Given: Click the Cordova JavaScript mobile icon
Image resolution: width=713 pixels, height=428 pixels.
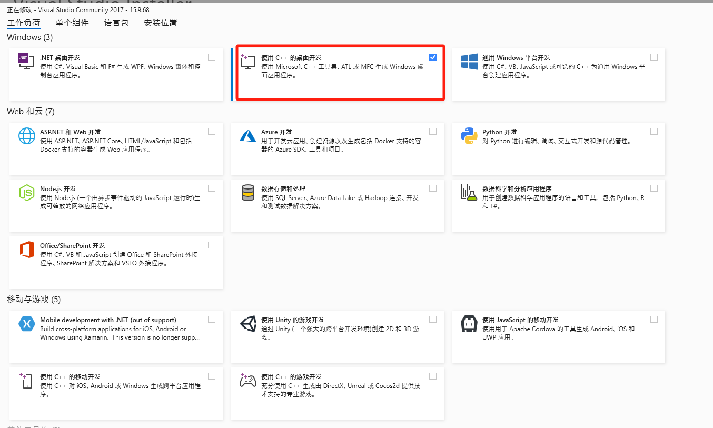Looking at the screenshot, I should (x=469, y=324).
